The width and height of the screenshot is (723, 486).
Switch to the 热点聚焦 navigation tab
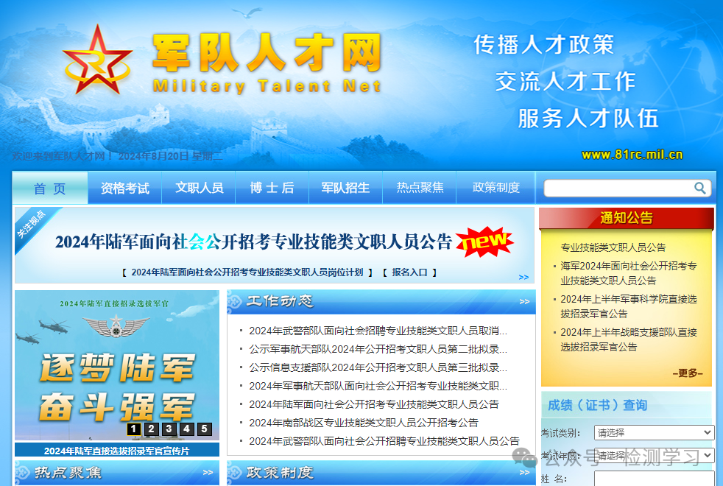tap(420, 188)
